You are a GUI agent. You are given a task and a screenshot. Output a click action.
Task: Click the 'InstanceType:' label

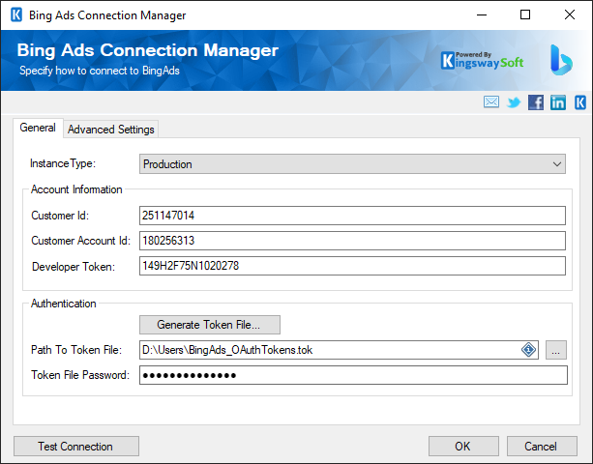point(63,163)
